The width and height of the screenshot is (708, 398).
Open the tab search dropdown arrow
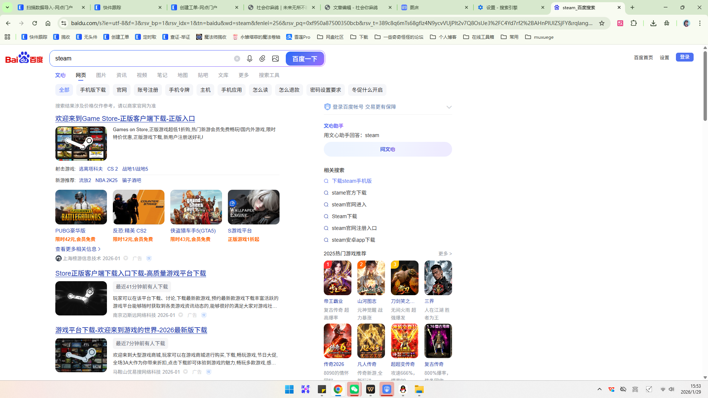pyautogui.click(x=7, y=7)
